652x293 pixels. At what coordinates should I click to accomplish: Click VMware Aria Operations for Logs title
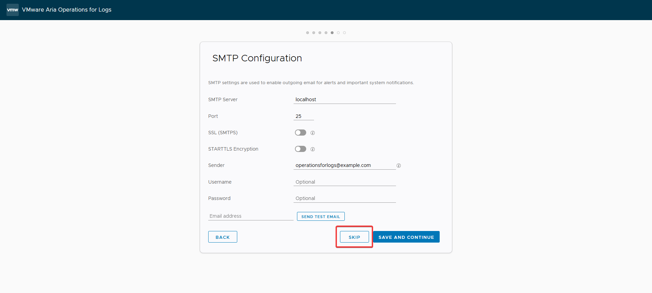click(x=67, y=10)
